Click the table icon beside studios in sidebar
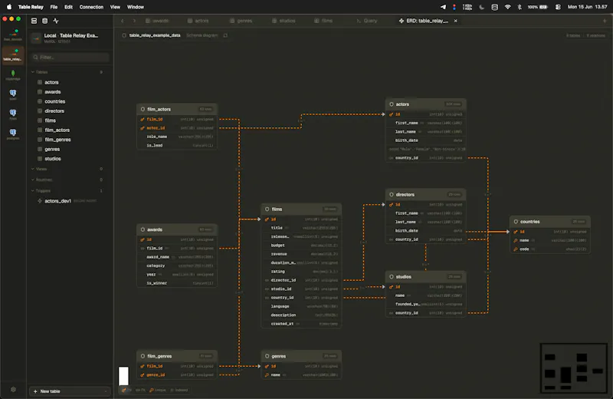 (40, 159)
